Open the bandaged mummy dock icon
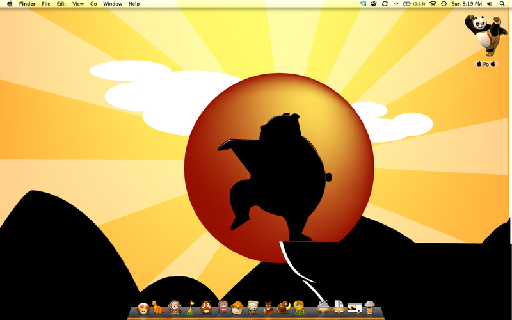The height and width of the screenshot is (320, 512). [x=252, y=308]
